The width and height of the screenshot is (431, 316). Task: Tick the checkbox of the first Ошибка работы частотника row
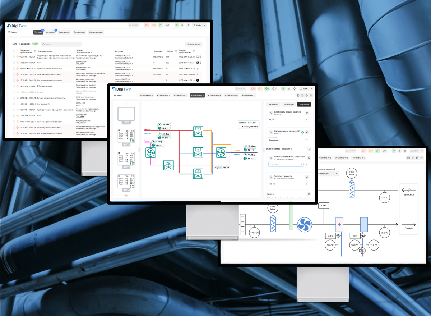(14, 74)
